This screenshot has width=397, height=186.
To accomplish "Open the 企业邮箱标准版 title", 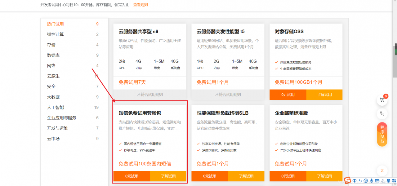I will [291, 113].
